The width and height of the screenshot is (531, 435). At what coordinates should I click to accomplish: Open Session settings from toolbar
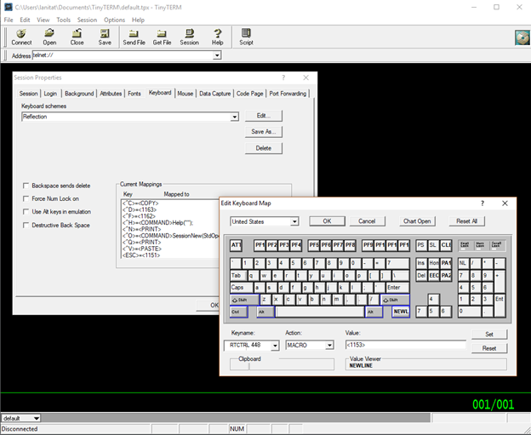(x=189, y=37)
